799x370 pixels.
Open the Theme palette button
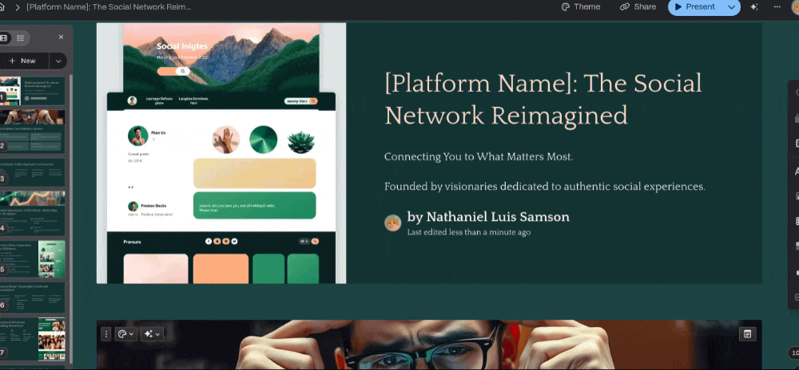pos(580,6)
